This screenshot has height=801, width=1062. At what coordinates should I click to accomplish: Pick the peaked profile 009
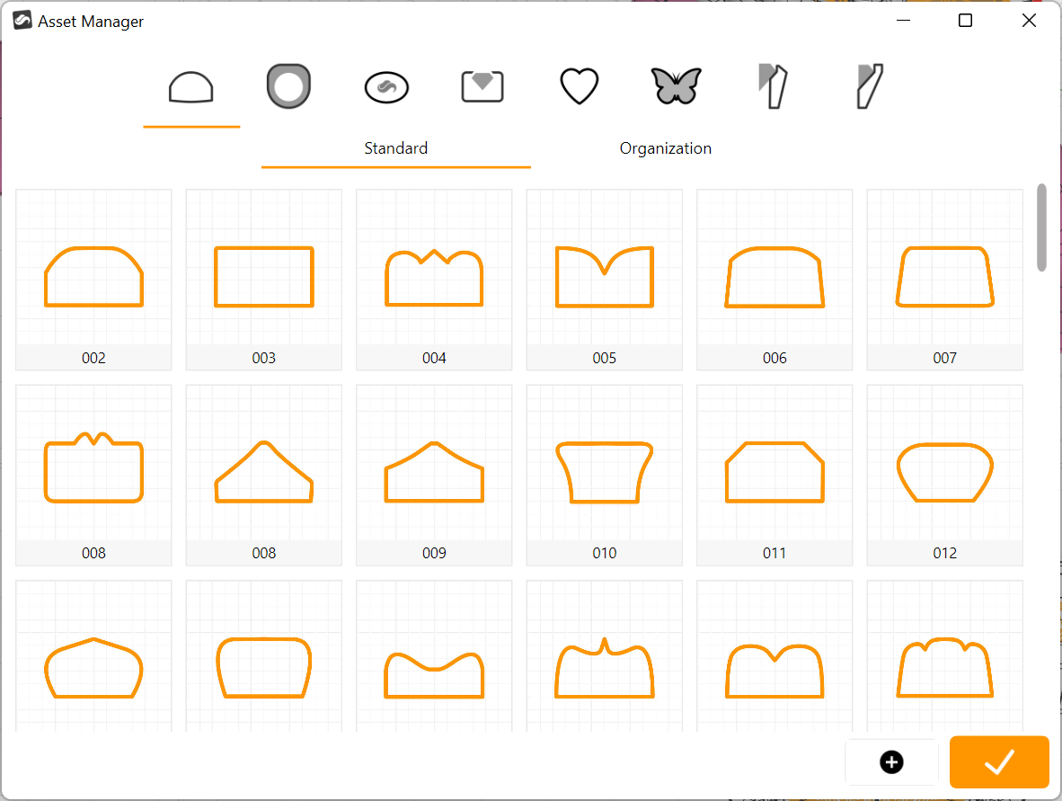point(434,474)
